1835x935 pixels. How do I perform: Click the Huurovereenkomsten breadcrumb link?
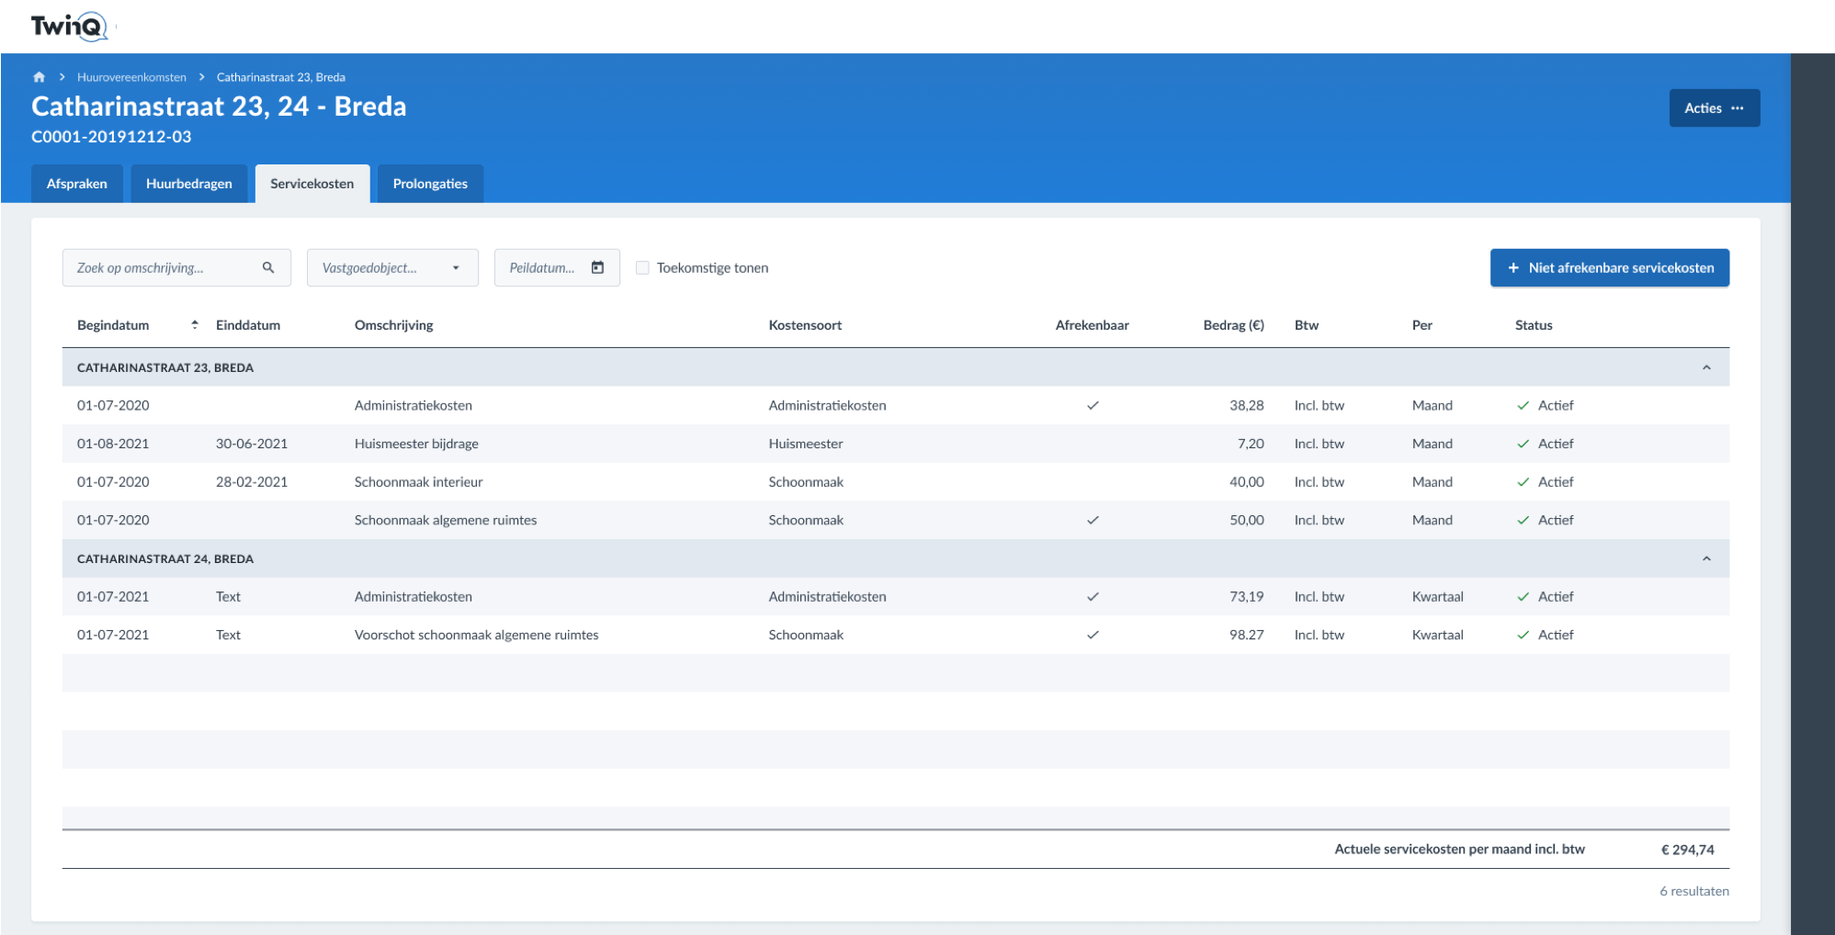click(x=131, y=77)
